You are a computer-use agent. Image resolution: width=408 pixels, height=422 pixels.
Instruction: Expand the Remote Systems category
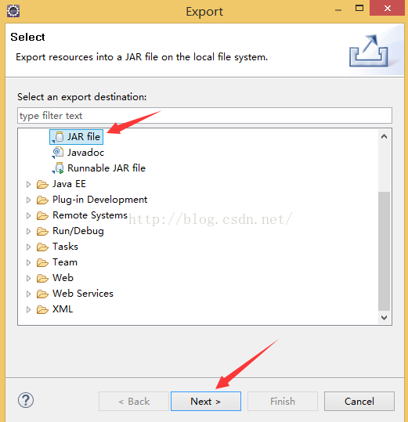(x=28, y=215)
